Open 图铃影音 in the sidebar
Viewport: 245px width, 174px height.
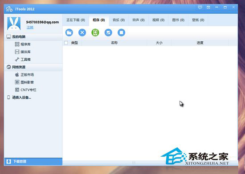click(24, 82)
